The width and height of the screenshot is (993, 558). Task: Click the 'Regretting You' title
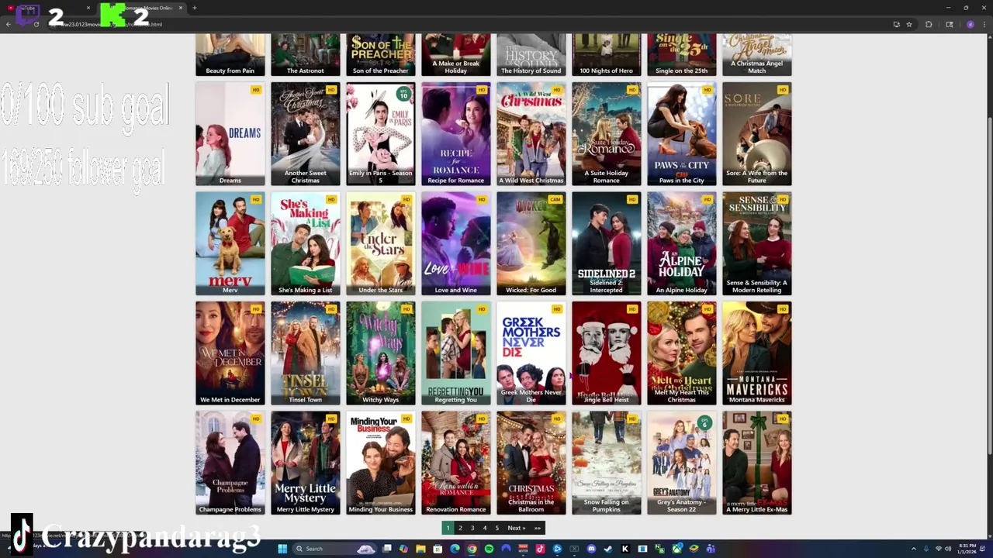click(455, 400)
